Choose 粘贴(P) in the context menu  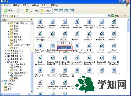coord(65,48)
